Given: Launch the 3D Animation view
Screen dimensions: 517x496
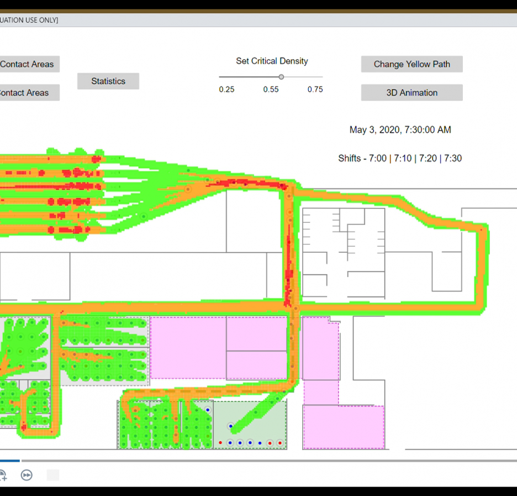Looking at the screenshot, I should pyautogui.click(x=412, y=93).
